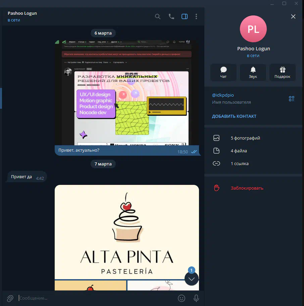Open the three-dot chat options menu
This screenshot has width=304, height=306.
coord(196,16)
